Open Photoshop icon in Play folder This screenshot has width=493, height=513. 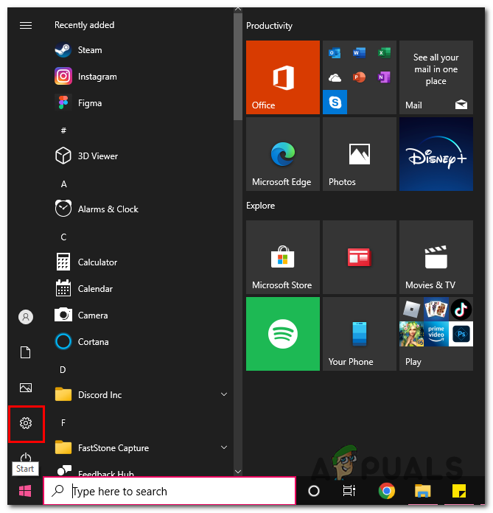[461, 334]
